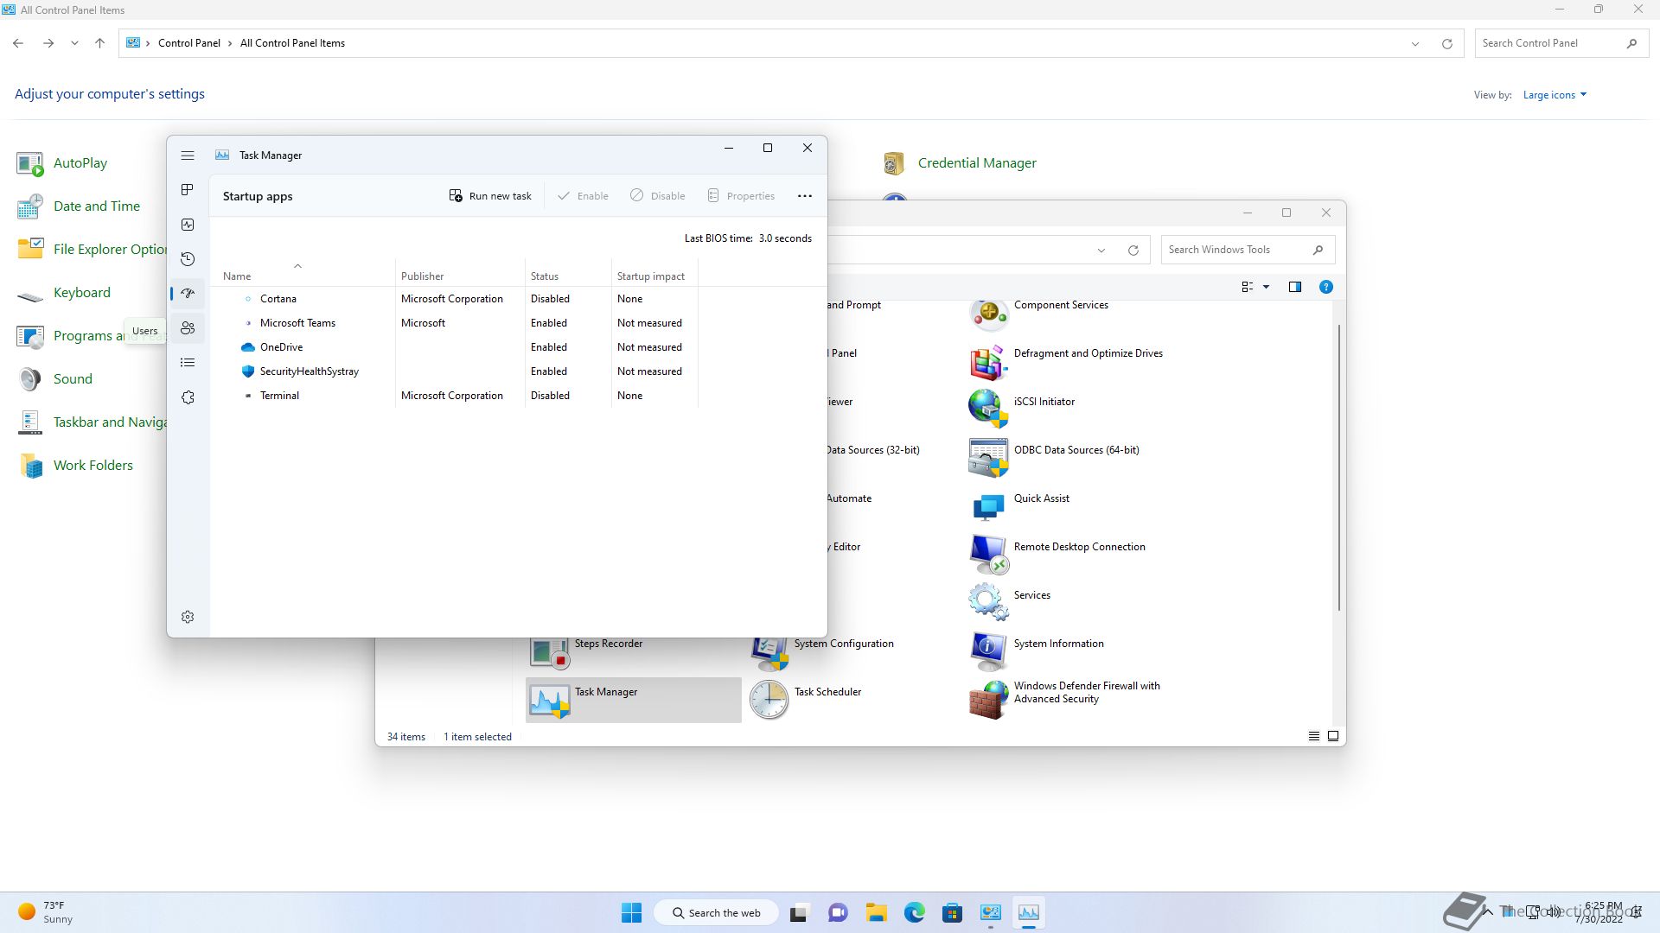Open Windows Start button on taskbar
Viewport: 1660px width, 933px height.
(x=631, y=912)
